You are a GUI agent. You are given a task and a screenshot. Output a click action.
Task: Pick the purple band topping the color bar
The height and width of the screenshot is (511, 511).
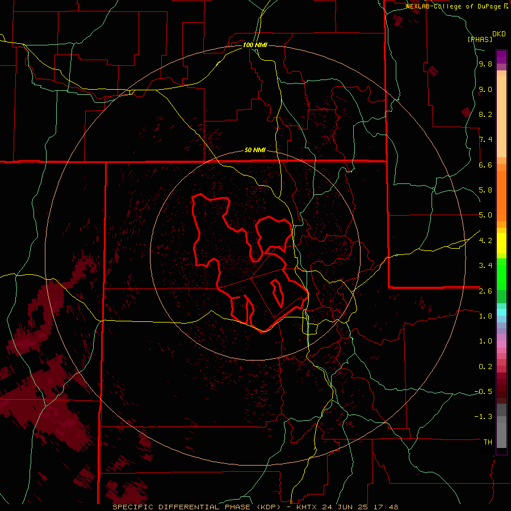501,57
